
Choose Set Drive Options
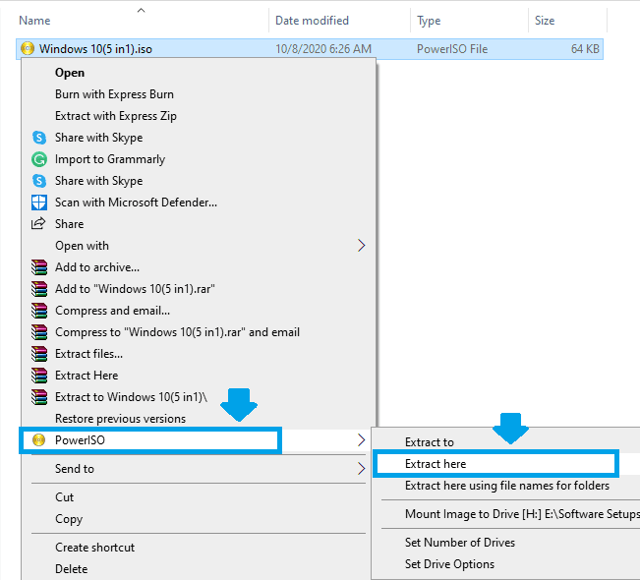[x=449, y=564]
